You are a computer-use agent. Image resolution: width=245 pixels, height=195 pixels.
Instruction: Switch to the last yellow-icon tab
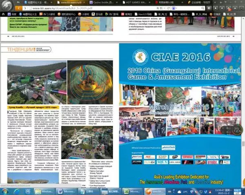(x=202, y=2)
